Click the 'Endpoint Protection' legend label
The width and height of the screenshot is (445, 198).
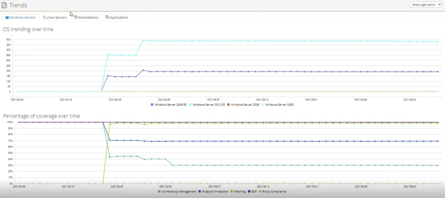(215, 191)
